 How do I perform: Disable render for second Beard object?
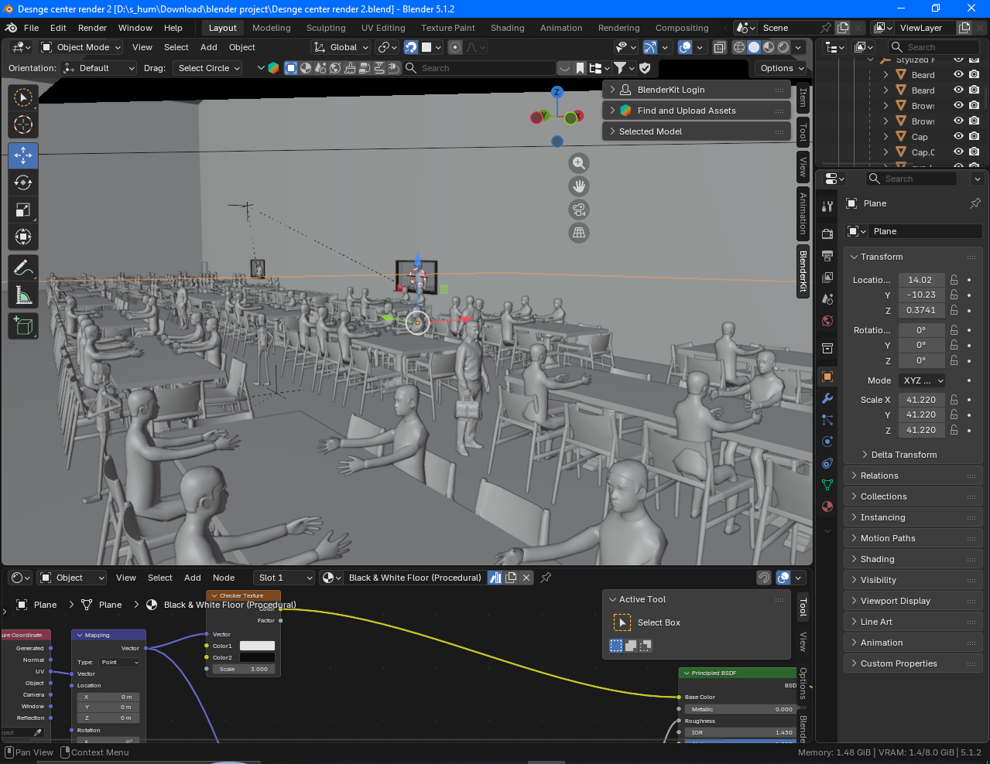[x=974, y=90]
